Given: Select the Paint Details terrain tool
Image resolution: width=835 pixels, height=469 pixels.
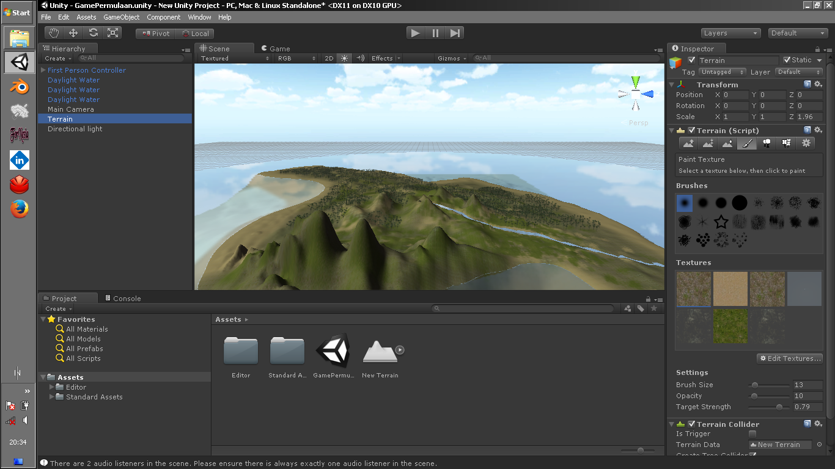Looking at the screenshot, I should [786, 143].
